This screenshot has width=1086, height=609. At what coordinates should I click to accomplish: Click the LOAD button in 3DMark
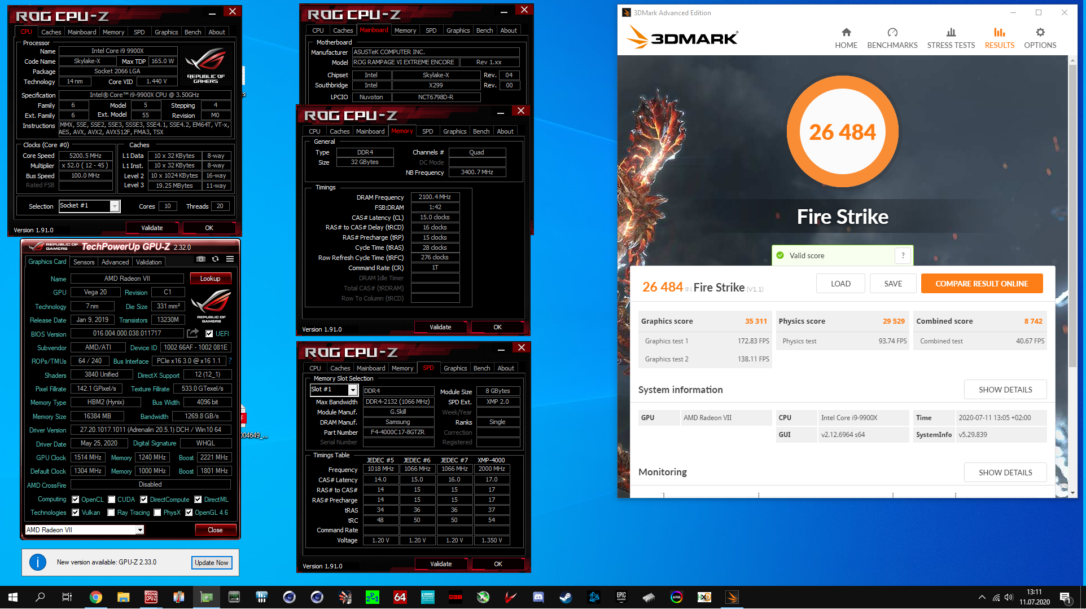point(840,283)
